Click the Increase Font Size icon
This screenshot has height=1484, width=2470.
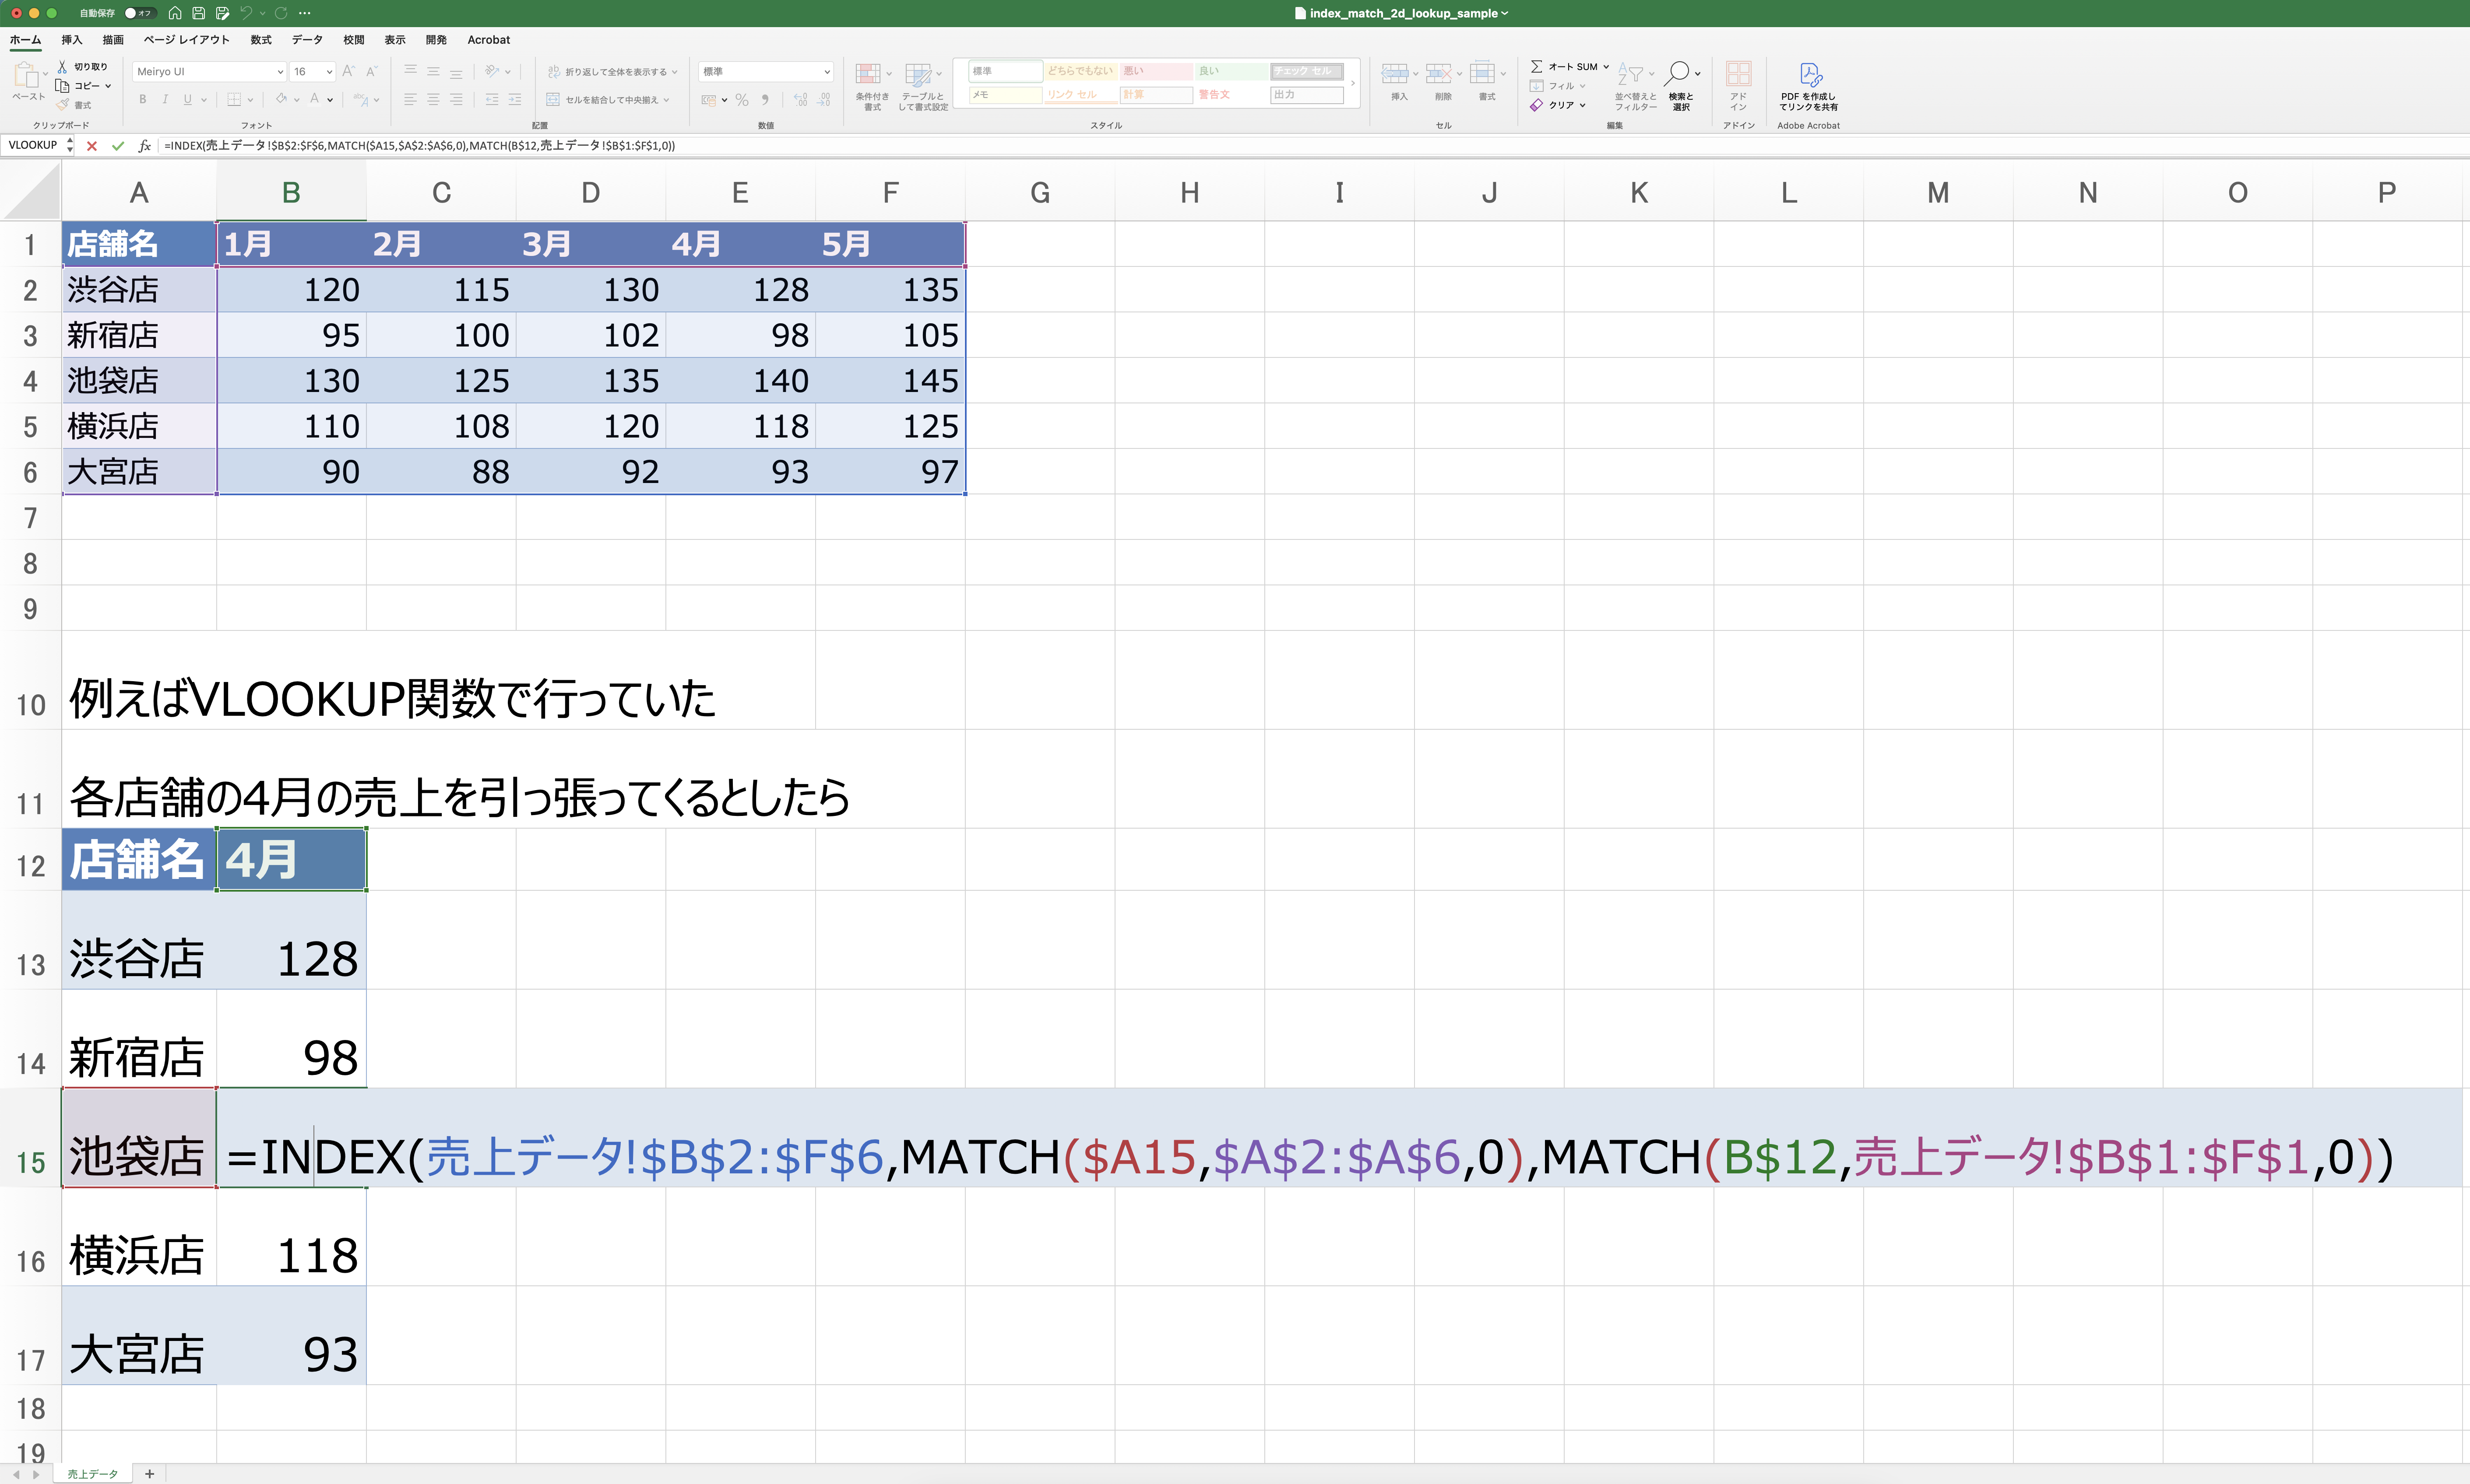348,71
